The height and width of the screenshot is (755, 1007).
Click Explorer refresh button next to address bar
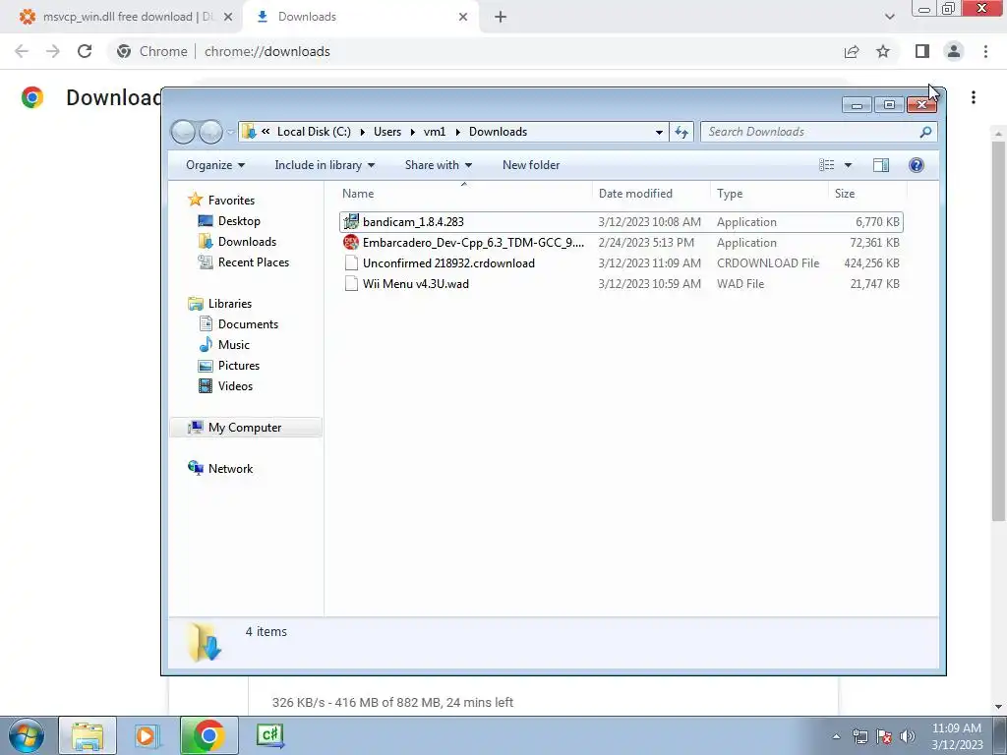point(681,132)
